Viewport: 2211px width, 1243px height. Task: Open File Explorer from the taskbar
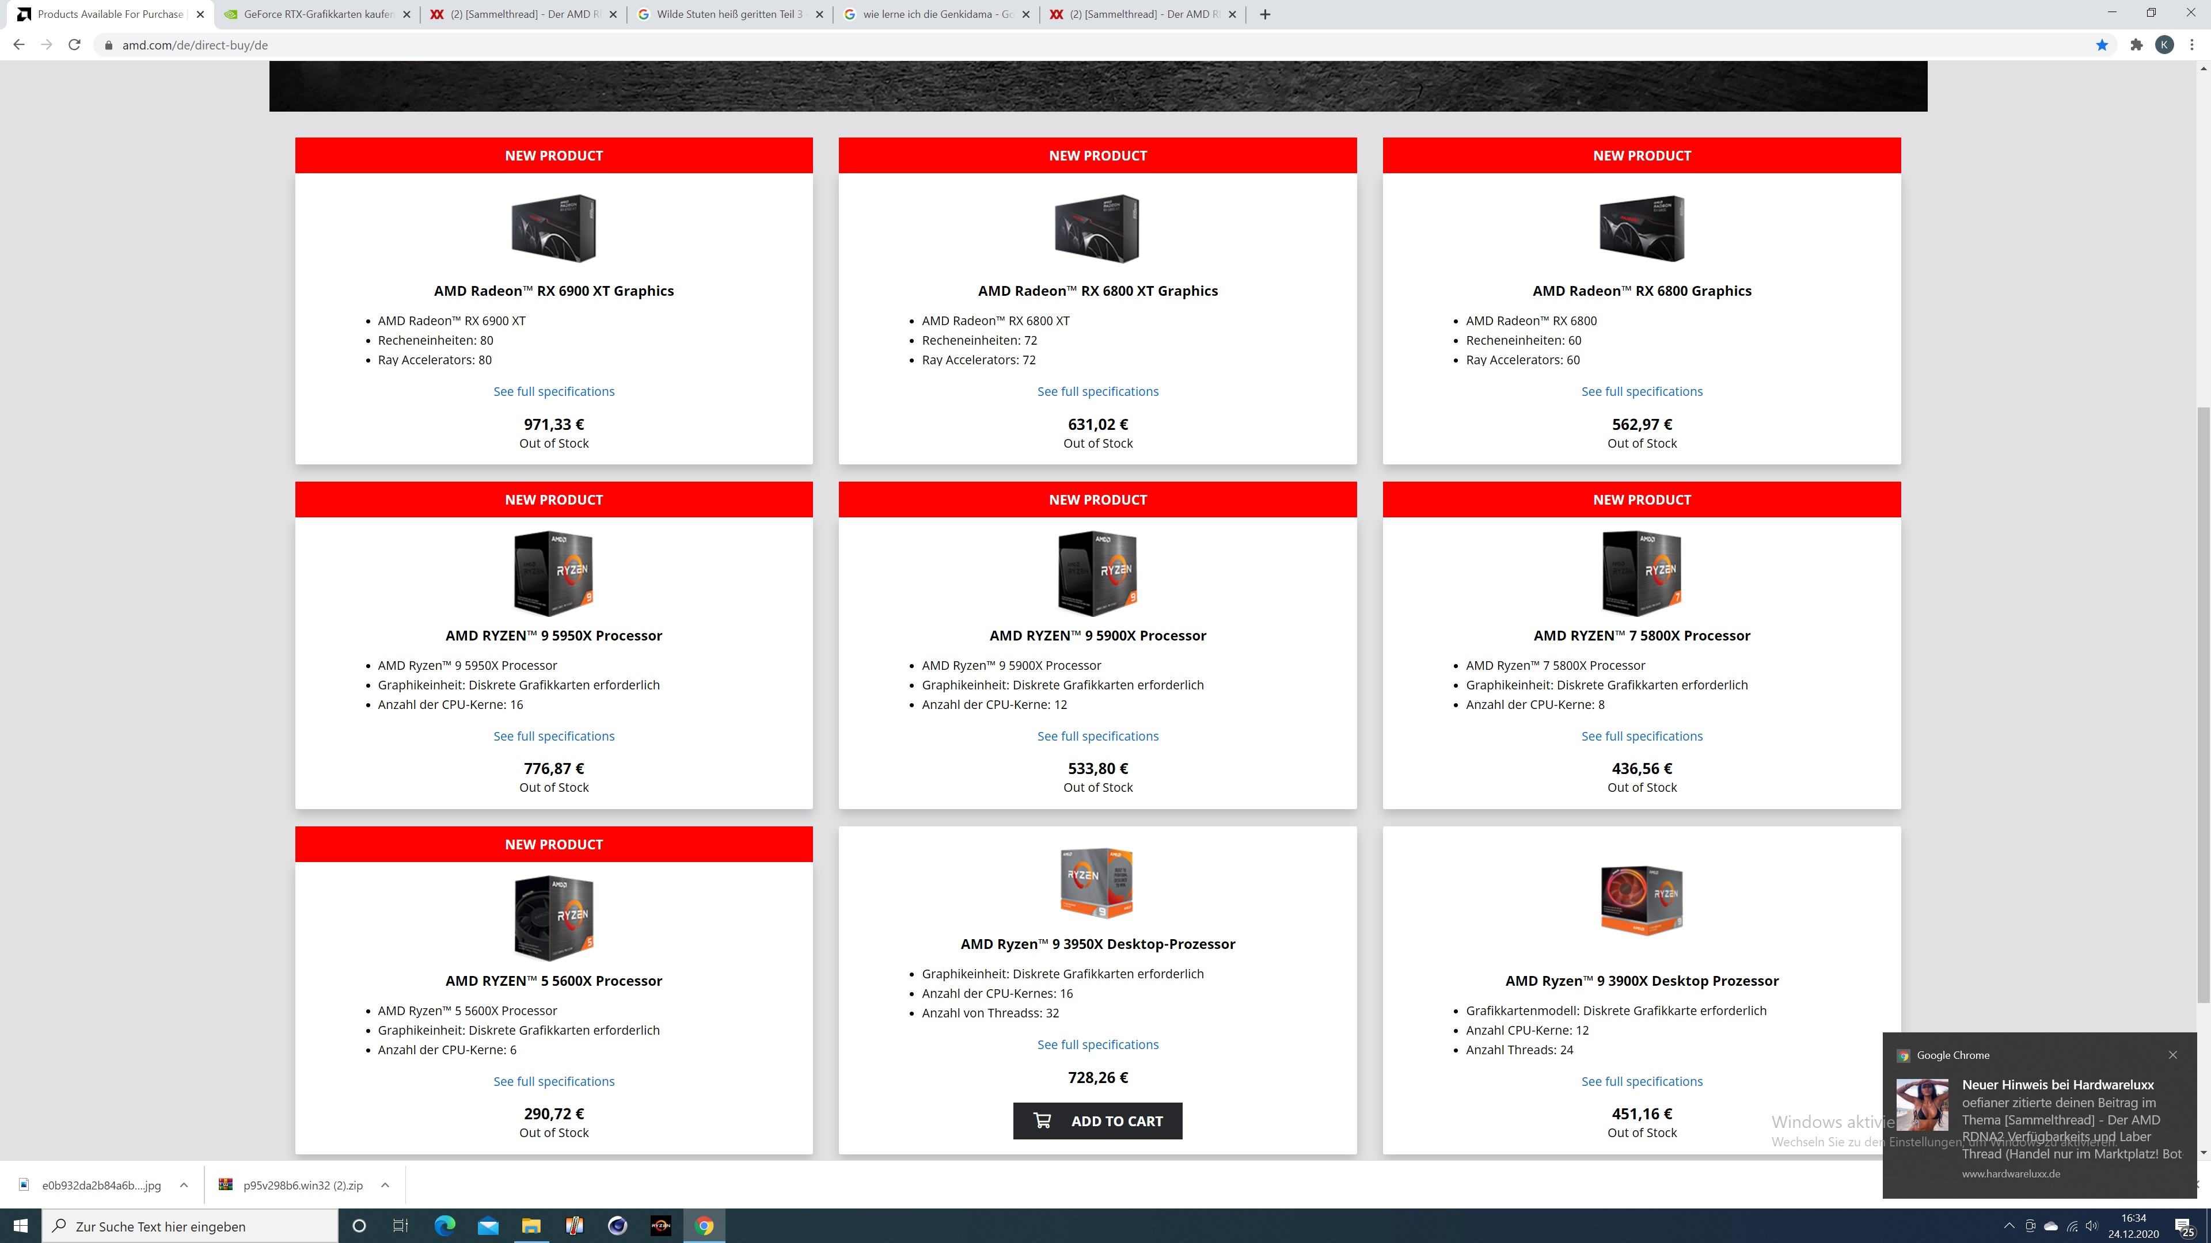pos(531,1226)
